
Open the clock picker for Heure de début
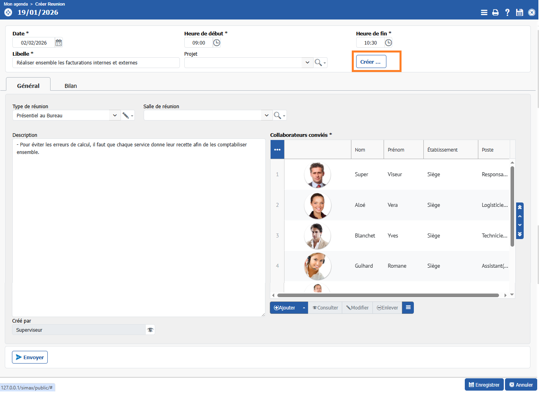216,43
